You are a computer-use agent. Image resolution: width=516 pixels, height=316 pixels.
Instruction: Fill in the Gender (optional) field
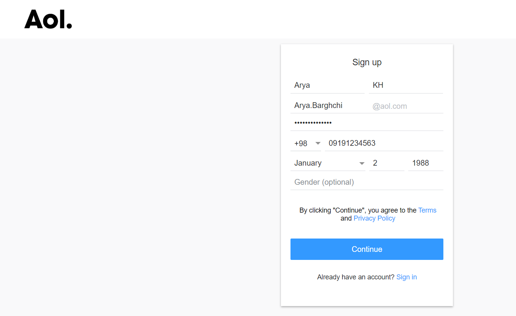(x=367, y=182)
